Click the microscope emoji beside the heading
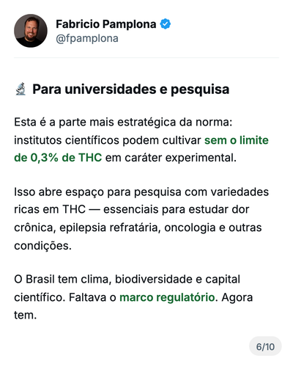 (21, 89)
